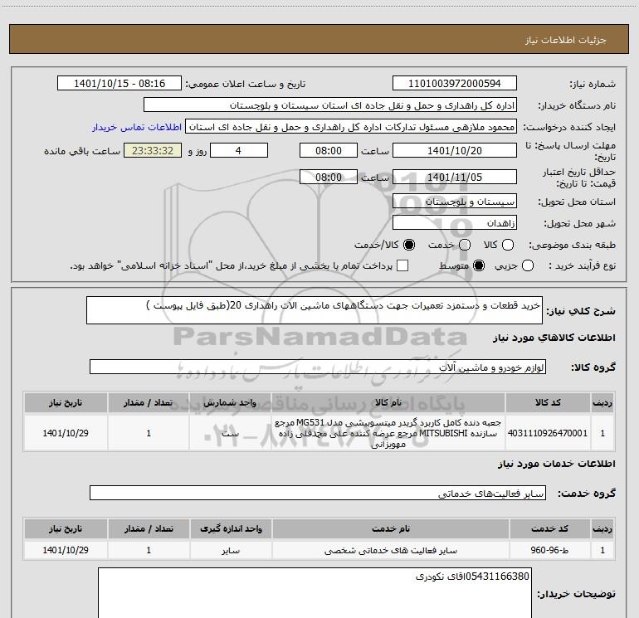Click the general need description text box
Image resolution: width=639 pixels, height=618 pixels.
coord(315,310)
